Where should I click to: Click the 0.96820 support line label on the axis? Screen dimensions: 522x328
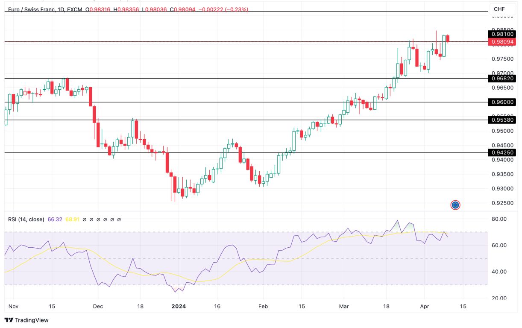click(502, 79)
